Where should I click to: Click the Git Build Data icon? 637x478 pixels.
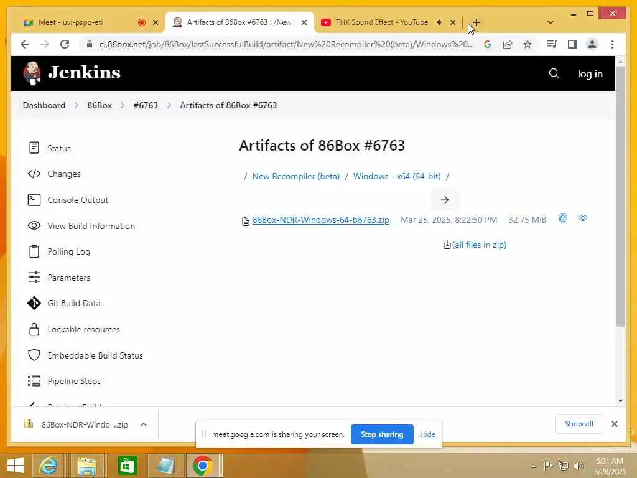click(34, 303)
